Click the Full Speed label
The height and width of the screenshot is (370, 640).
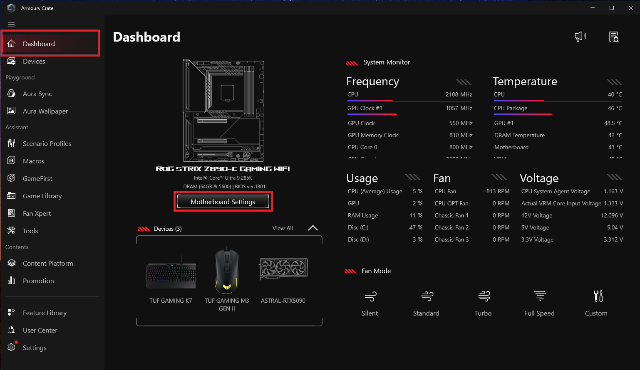[x=539, y=313]
